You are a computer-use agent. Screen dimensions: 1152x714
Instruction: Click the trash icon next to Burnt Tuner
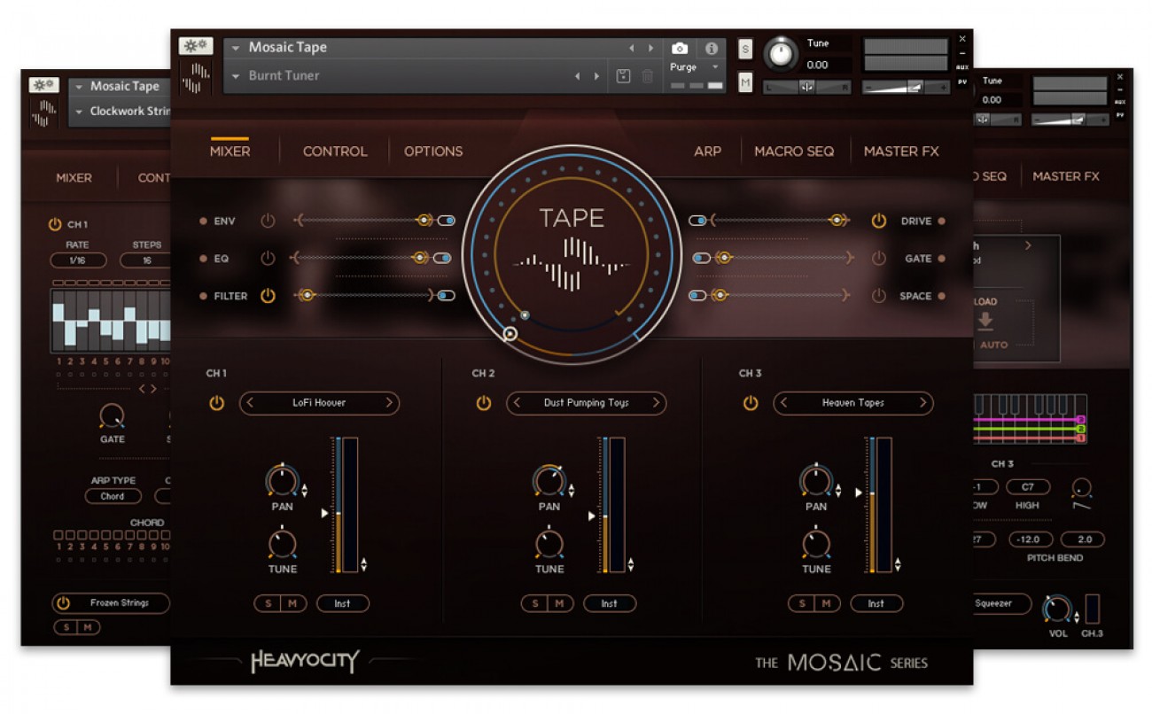pyautogui.click(x=647, y=77)
